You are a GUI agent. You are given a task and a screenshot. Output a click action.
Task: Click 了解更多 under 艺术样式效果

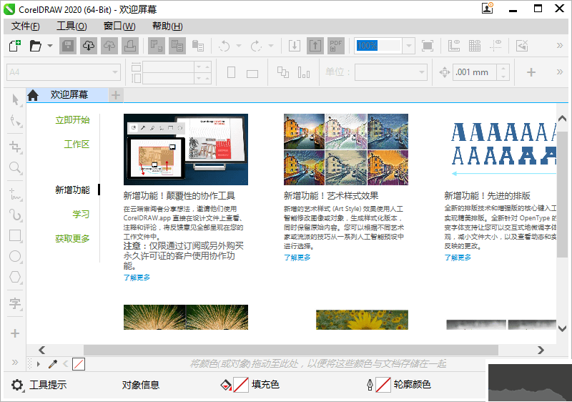coord(297,258)
